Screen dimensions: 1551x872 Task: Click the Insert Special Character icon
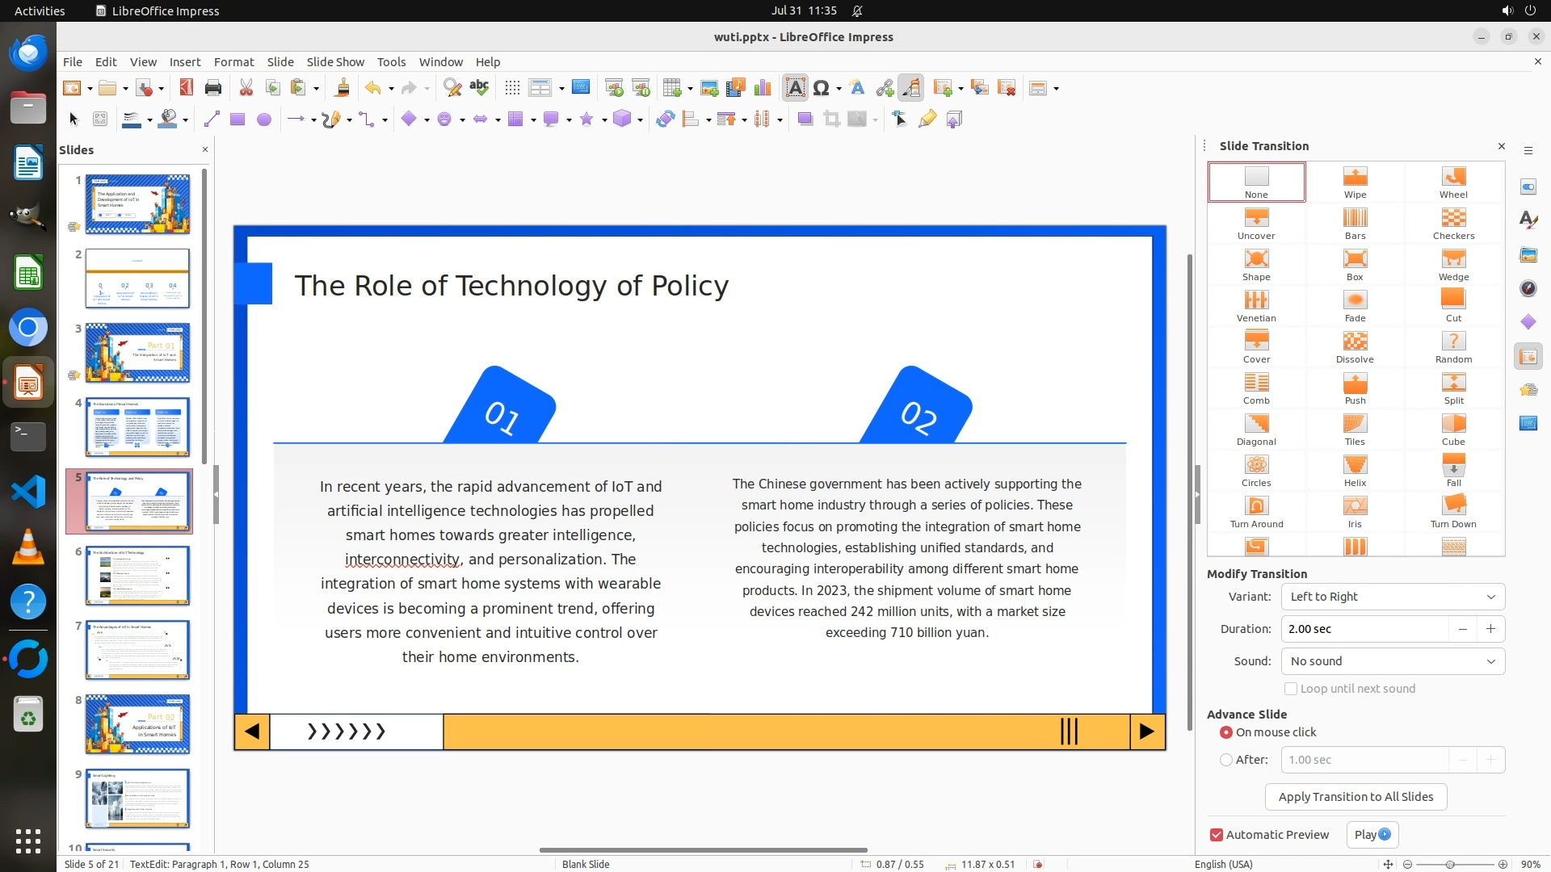pos(822,88)
